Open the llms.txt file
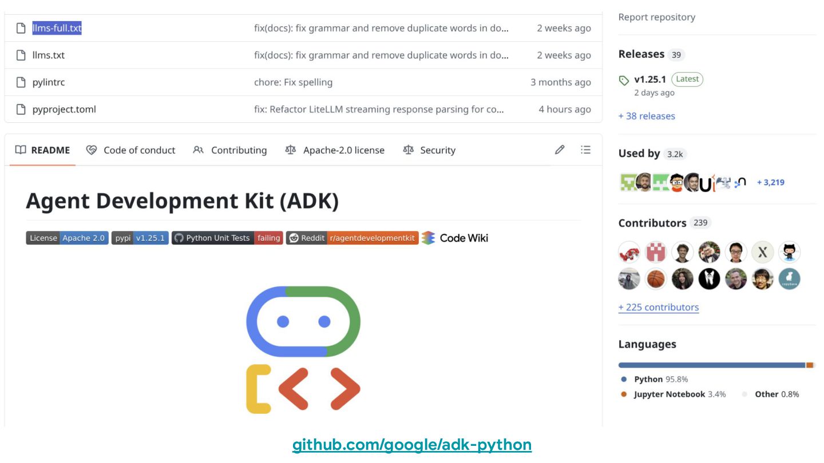Viewport: 824px width, 463px height. [48, 55]
